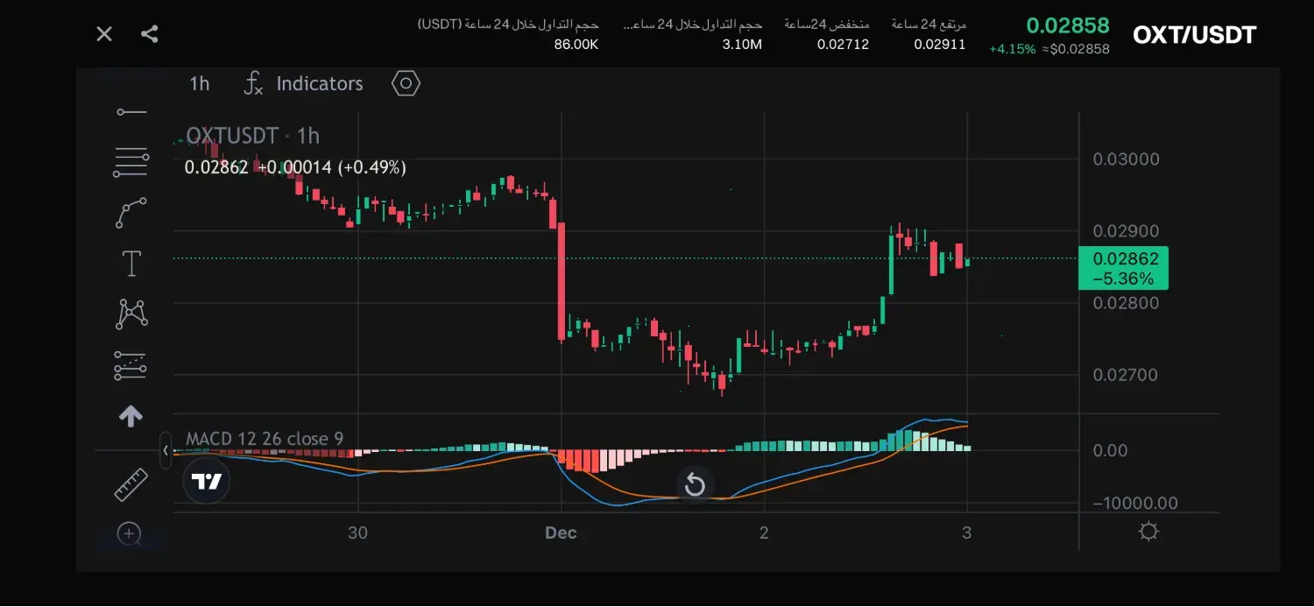This screenshot has width=1314, height=607.
Task: Click the 24h high value 0.02911
Action: (939, 44)
